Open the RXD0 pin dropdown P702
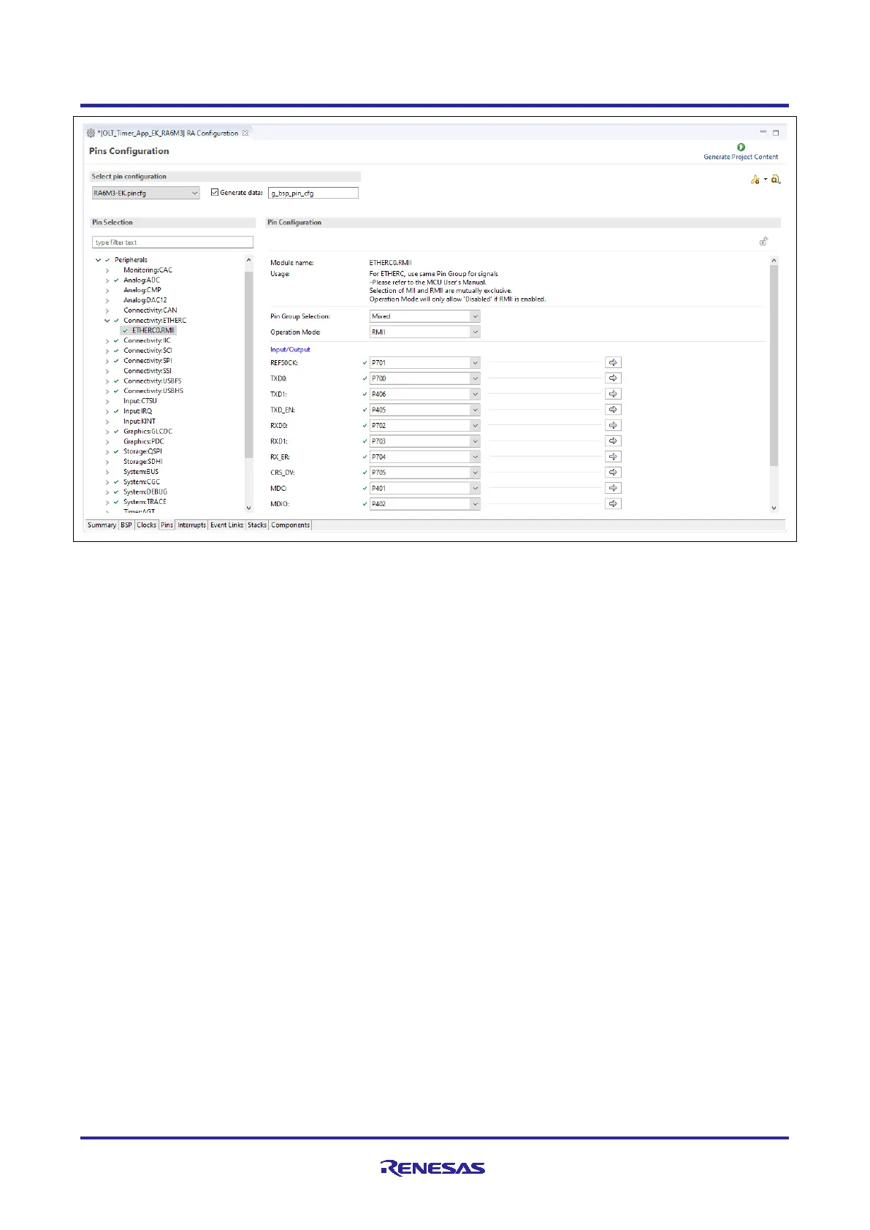Viewport: 870px width, 1230px height. (x=425, y=425)
